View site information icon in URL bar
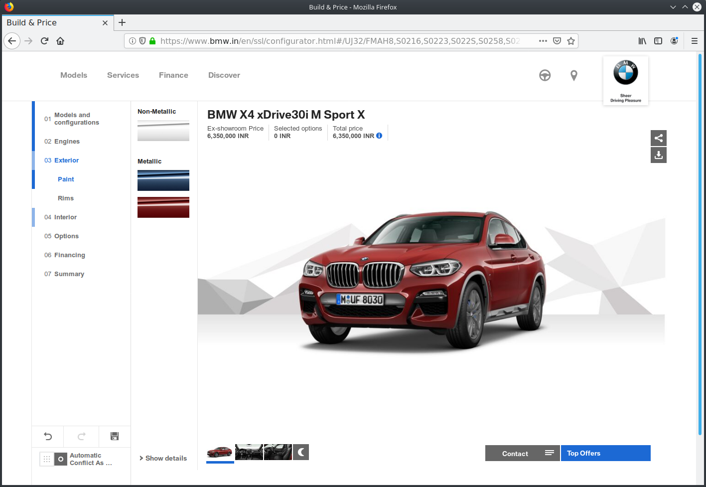The width and height of the screenshot is (706, 487). point(133,41)
